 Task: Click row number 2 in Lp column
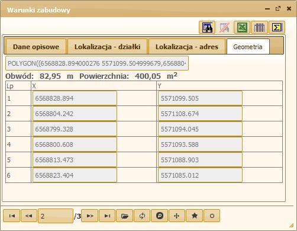9,114
